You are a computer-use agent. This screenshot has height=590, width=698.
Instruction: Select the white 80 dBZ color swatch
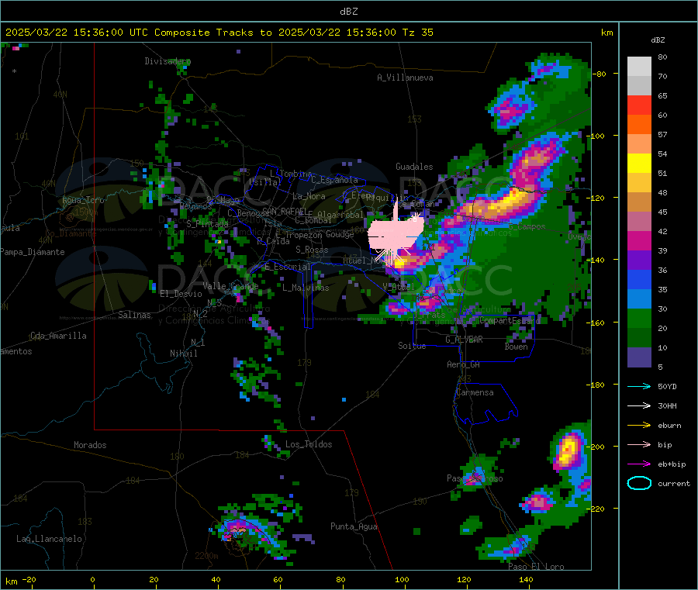click(639, 67)
